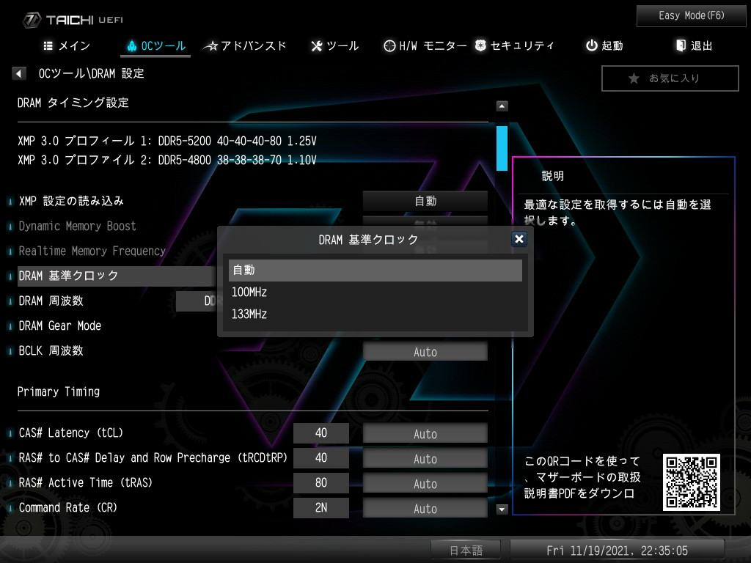Select the XMP 設定の読み込み row label

(x=71, y=201)
